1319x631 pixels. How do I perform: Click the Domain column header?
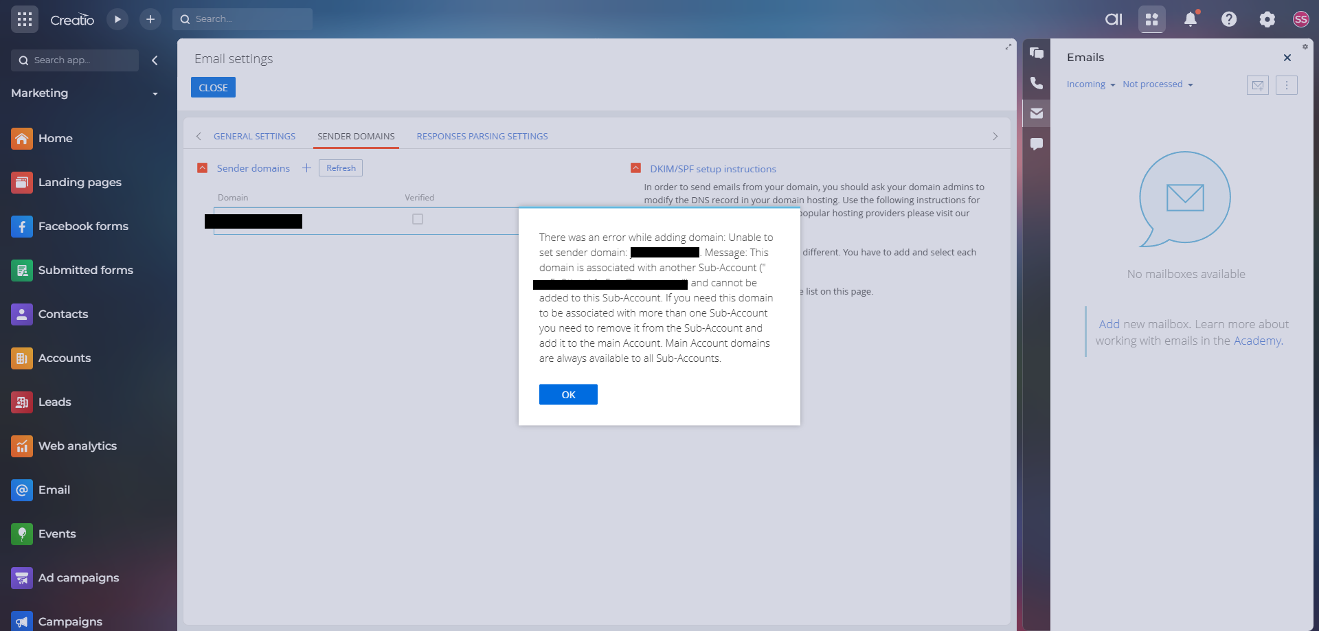[233, 198]
